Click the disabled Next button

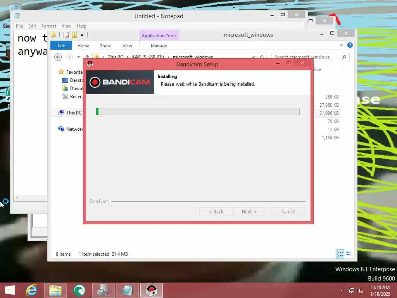(249, 211)
